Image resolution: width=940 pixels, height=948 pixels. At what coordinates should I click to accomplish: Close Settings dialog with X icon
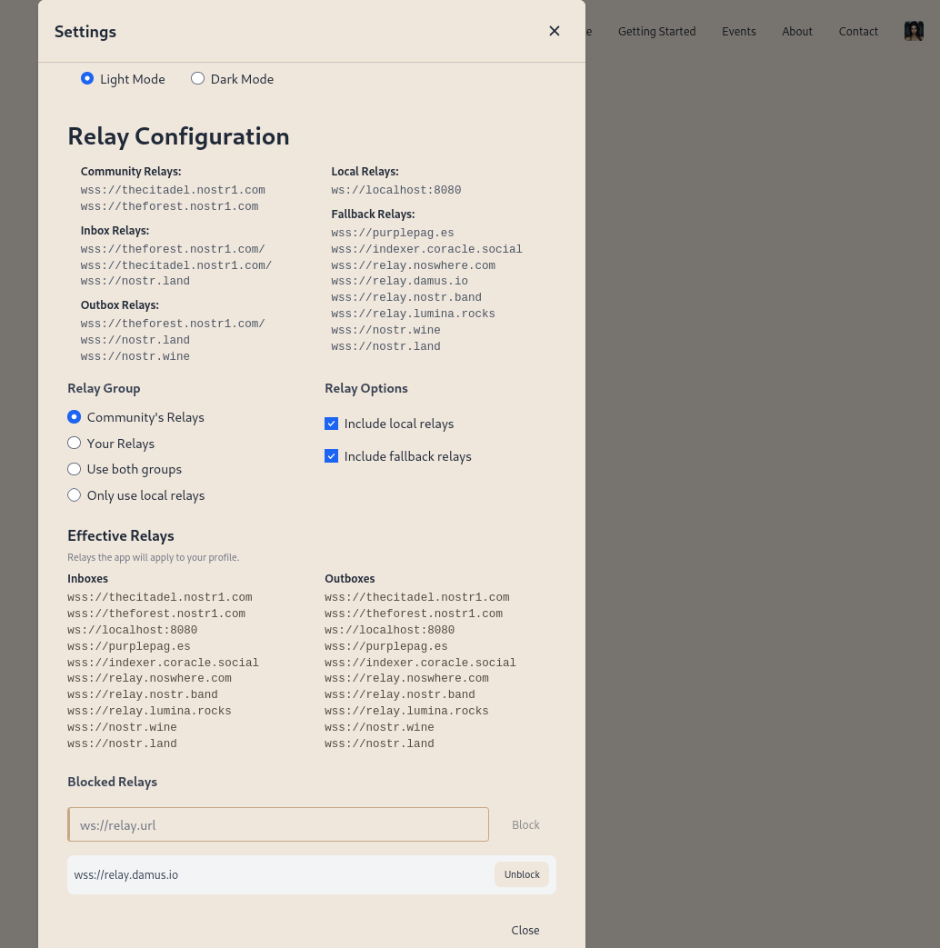point(554,31)
